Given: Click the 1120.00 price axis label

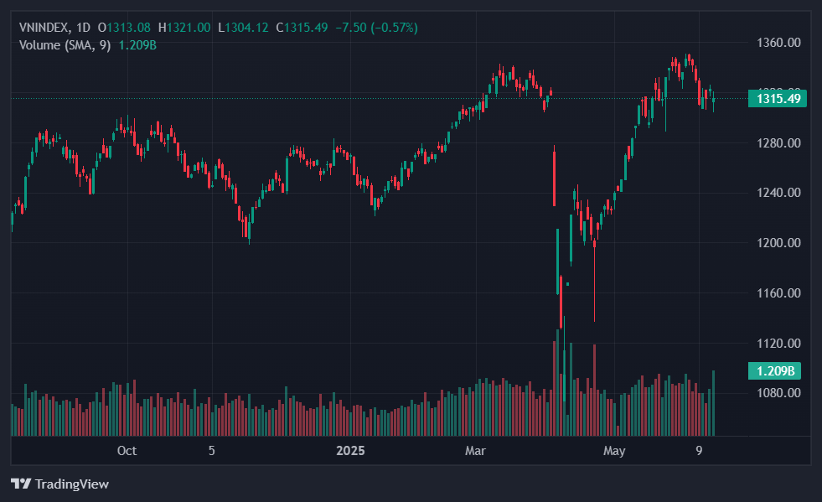Looking at the screenshot, I should tap(779, 344).
